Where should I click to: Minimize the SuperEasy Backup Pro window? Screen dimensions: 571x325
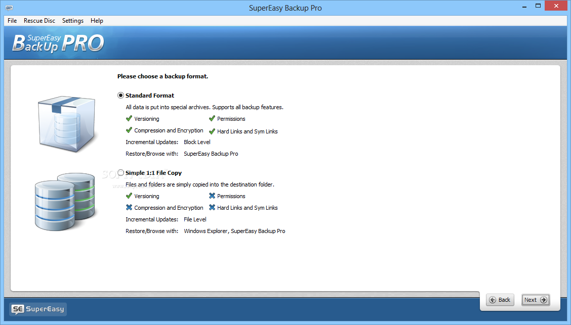pyautogui.click(x=524, y=6)
